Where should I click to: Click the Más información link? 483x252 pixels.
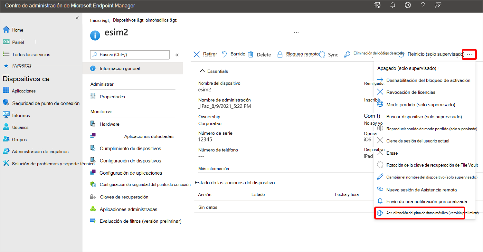point(213,169)
